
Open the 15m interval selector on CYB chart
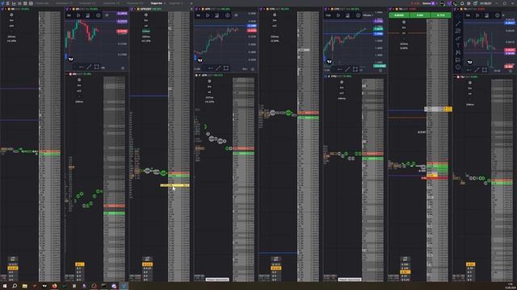(x=328, y=15)
